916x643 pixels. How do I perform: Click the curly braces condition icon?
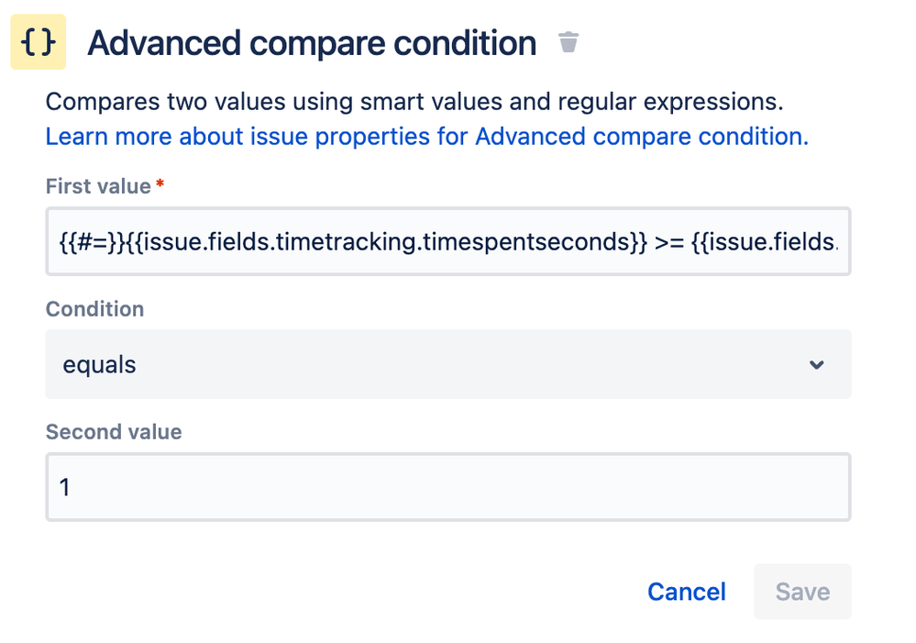click(38, 42)
